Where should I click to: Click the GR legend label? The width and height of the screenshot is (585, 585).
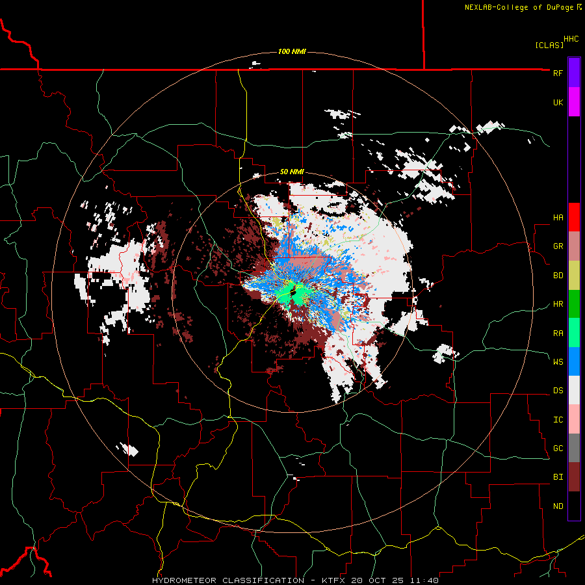coord(558,246)
